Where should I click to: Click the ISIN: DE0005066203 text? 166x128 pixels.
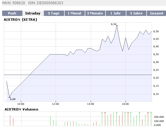pyautogui.click(x=46, y=3)
